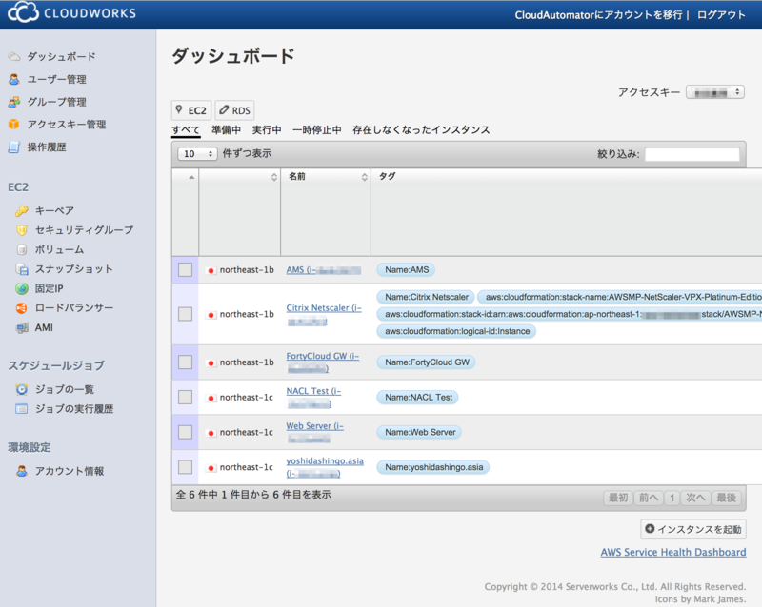Screen dimensions: 762x607
Task: Select the 存在しなくなったインスタンス filter
Action: (x=421, y=130)
